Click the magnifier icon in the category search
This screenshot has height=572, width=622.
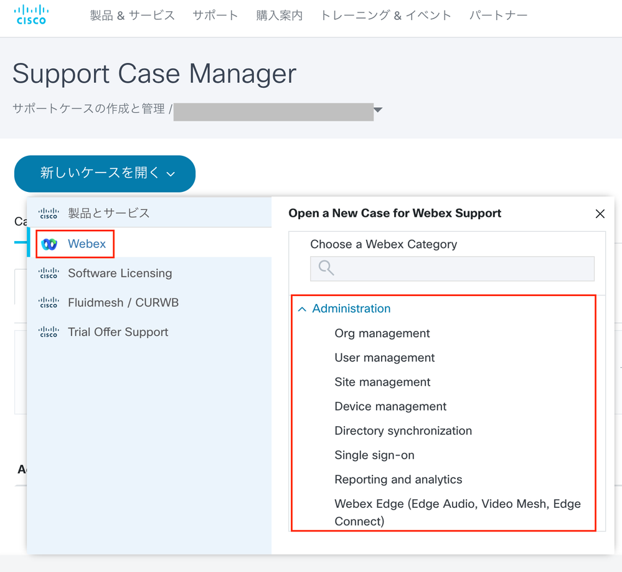(326, 268)
